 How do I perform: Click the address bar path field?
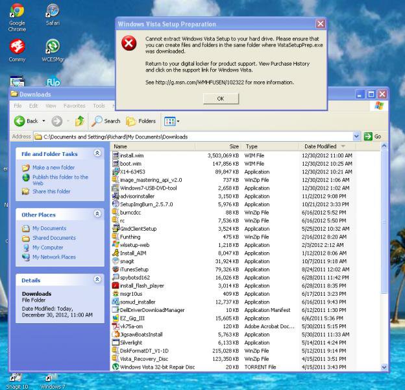click(193, 136)
